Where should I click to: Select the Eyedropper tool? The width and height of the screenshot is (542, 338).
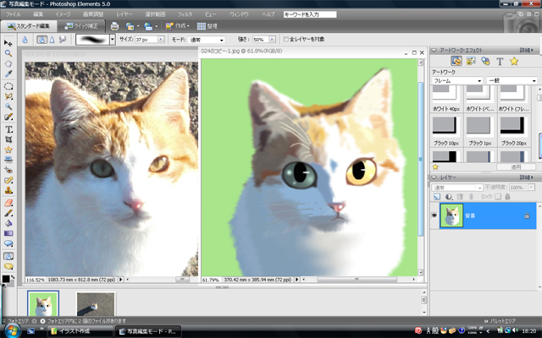pyautogui.click(x=8, y=74)
